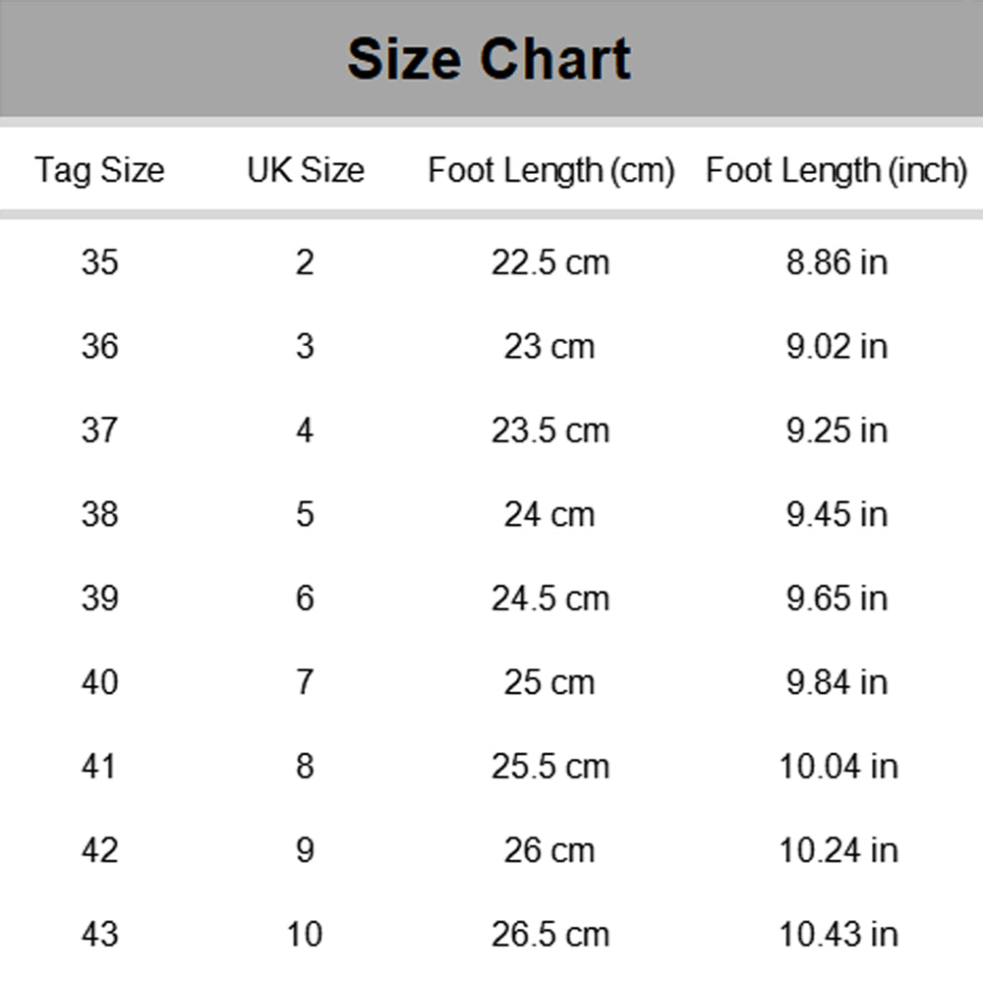
Task: Select tag size 40 cell
Action: click(x=99, y=682)
